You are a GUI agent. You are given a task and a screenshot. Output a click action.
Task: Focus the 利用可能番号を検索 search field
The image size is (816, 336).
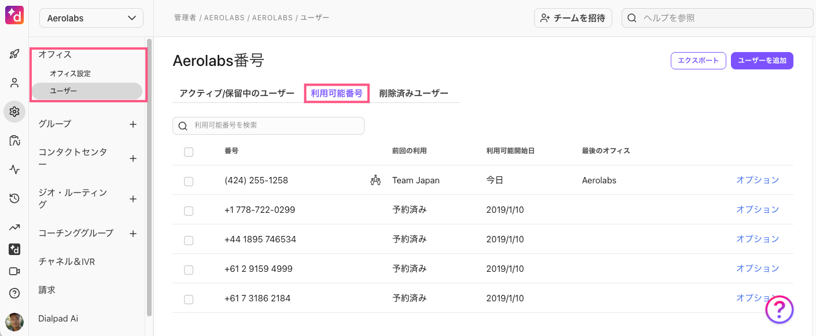tap(269, 125)
